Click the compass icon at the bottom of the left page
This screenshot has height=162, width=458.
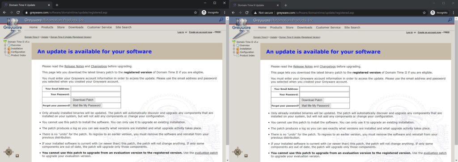click(8, 152)
